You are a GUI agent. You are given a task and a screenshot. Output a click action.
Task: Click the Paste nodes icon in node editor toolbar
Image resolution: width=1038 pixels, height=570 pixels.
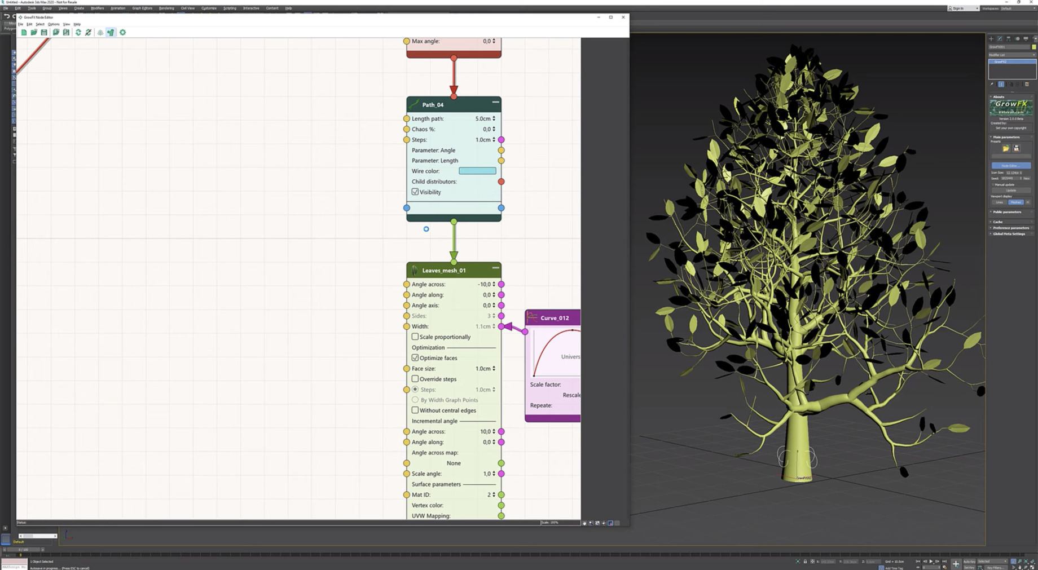[x=66, y=32]
